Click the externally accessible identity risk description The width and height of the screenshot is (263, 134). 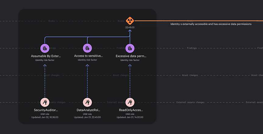[211, 24]
